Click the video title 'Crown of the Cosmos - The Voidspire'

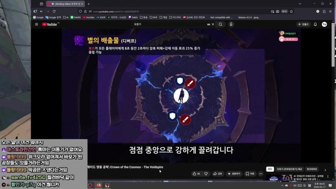point(137,167)
